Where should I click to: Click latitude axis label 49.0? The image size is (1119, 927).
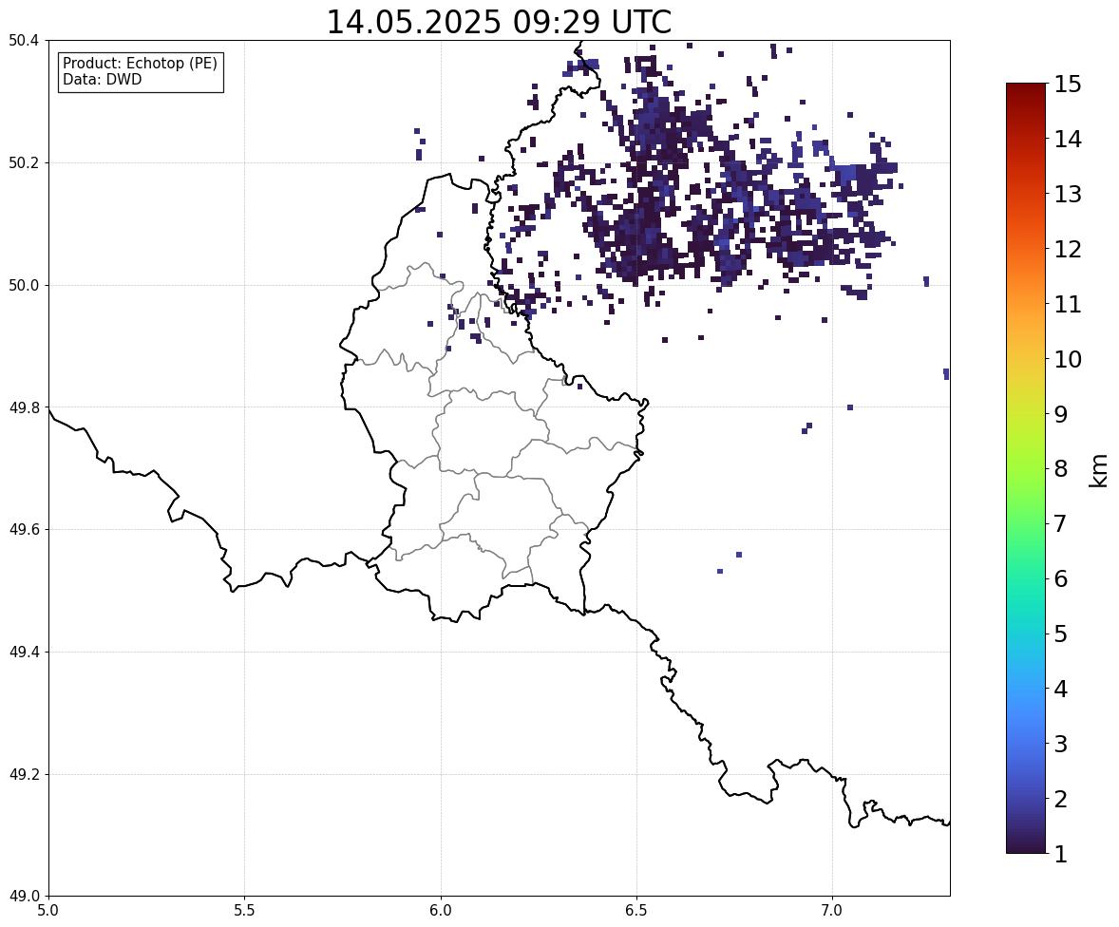tap(23, 897)
